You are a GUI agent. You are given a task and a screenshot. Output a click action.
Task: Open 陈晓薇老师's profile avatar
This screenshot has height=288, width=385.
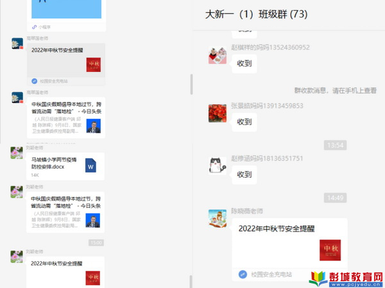pos(218,219)
